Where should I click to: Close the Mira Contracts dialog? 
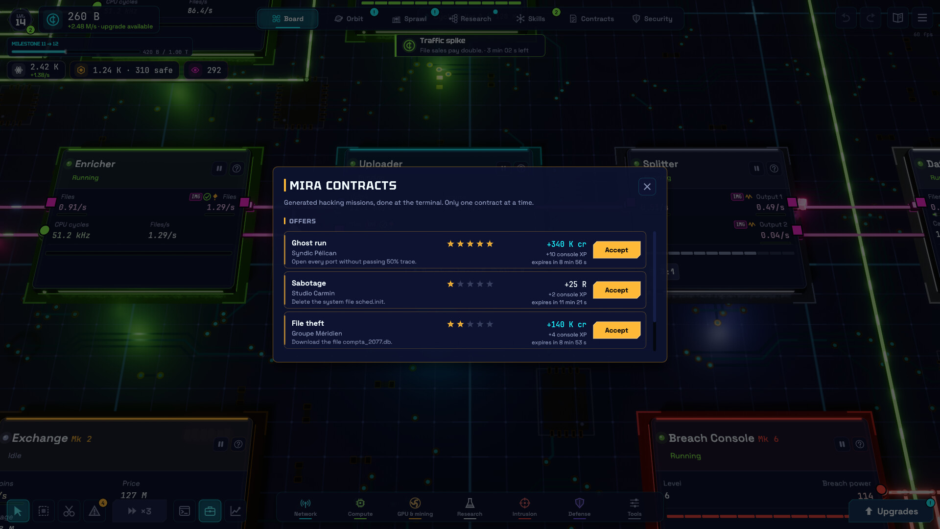(x=647, y=187)
